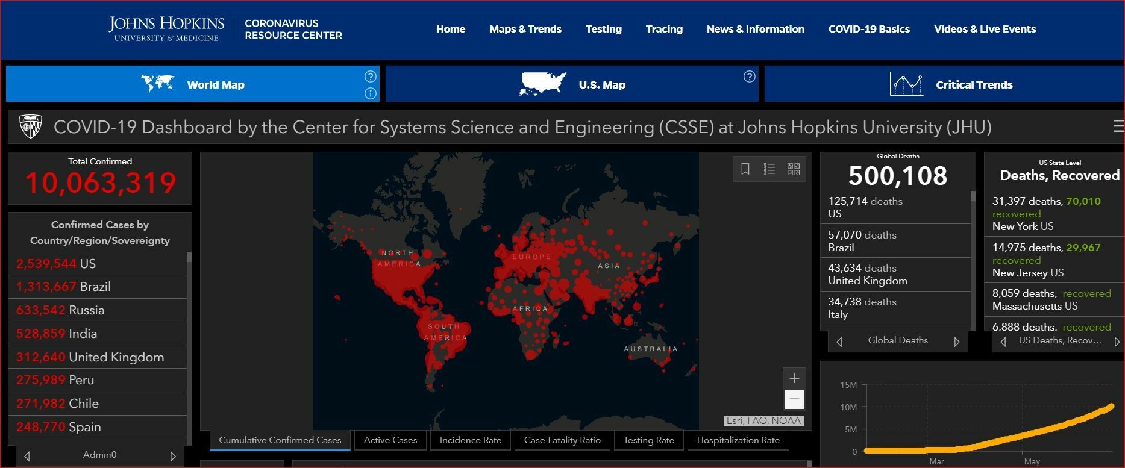Select United Kingdom in confirmed cases list
This screenshot has height=468, width=1125.
(x=98, y=357)
